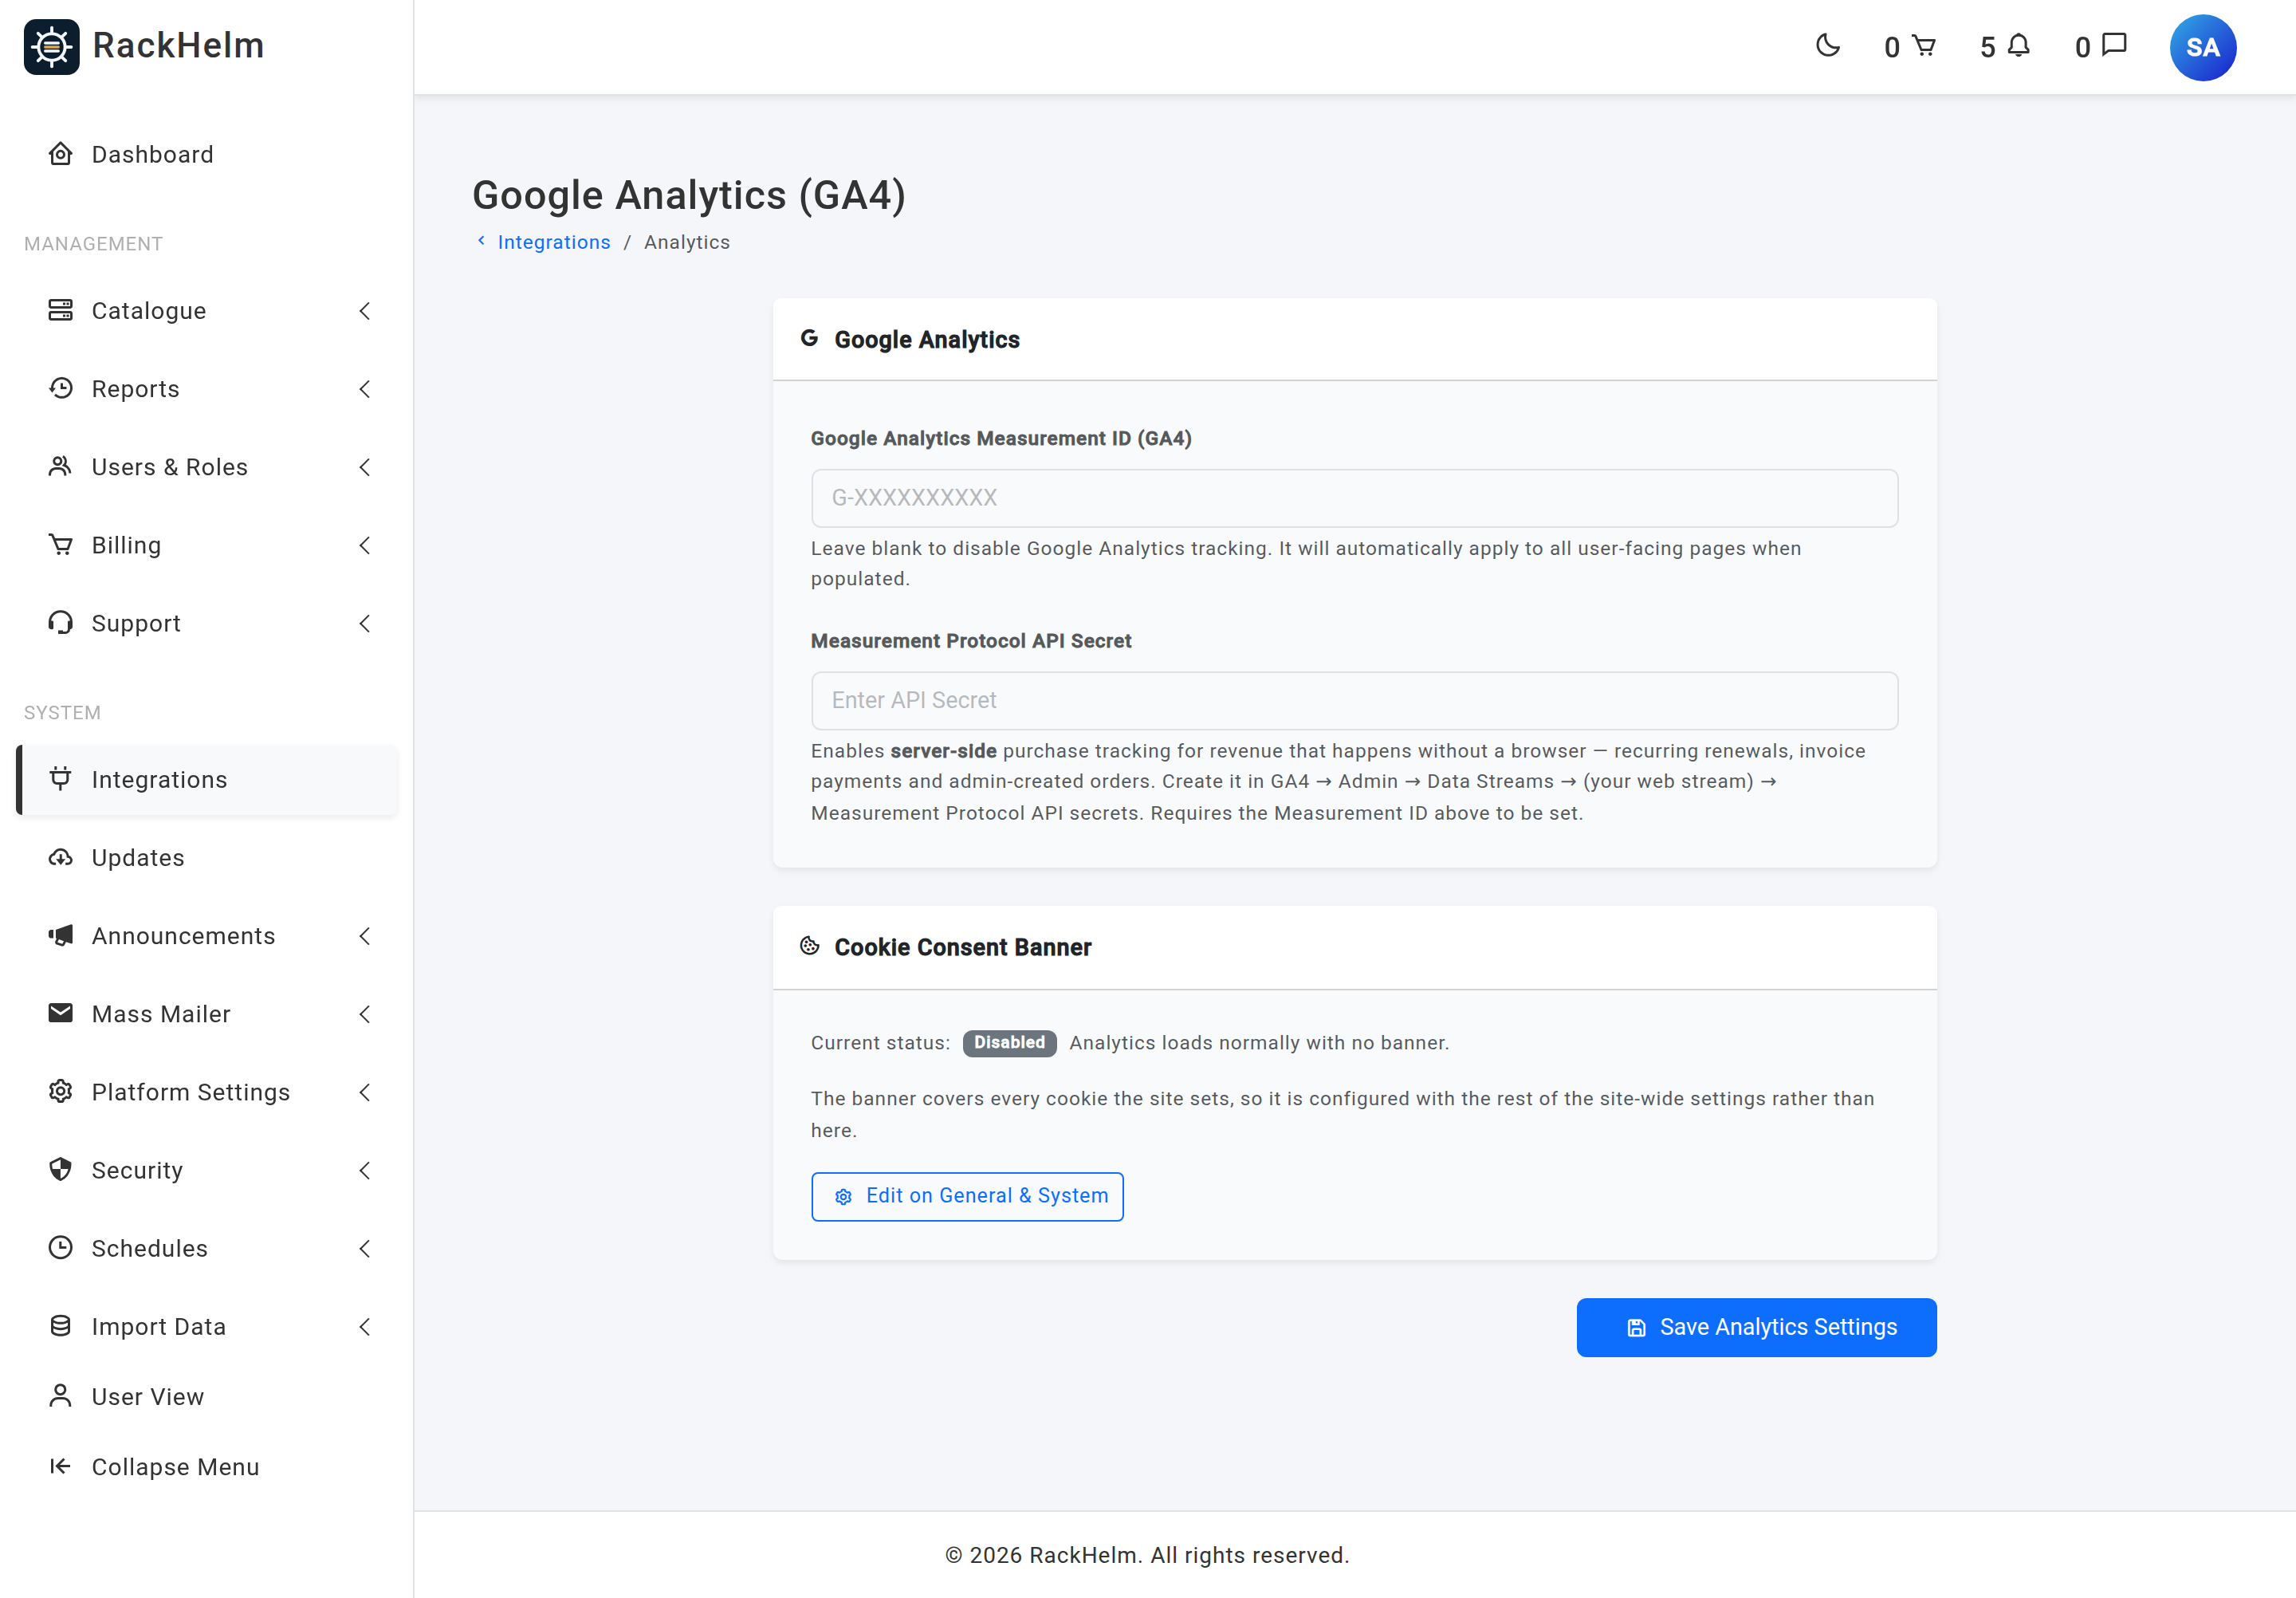Open notifications via the bell icon
The width and height of the screenshot is (2296, 1598).
click(2019, 46)
